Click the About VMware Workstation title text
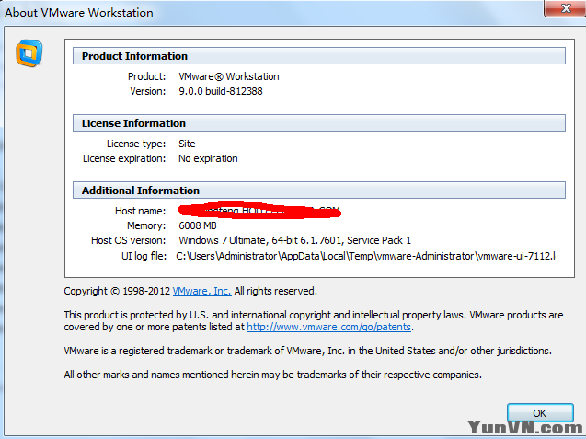Image resolution: width=586 pixels, height=439 pixels. tap(79, 12)
